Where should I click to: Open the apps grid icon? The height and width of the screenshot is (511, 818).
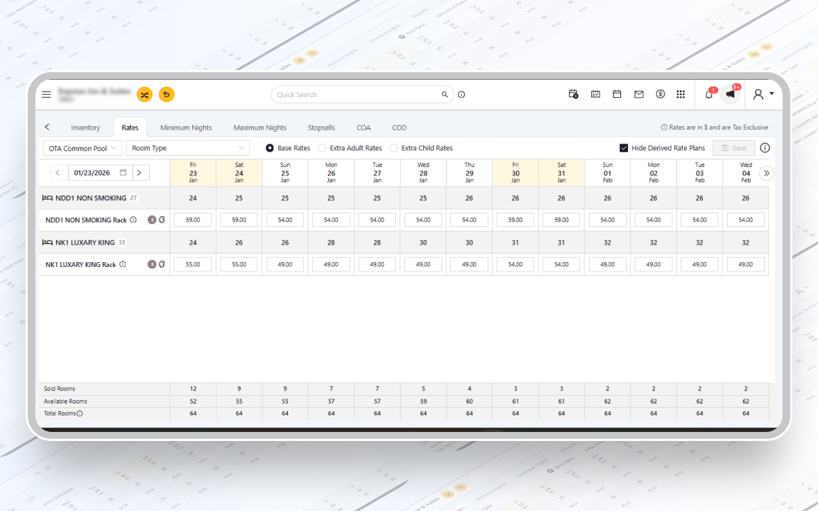681,94
